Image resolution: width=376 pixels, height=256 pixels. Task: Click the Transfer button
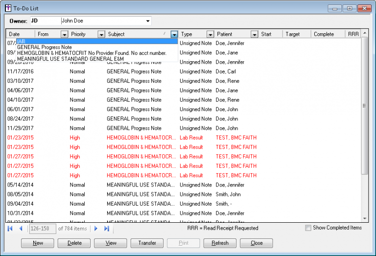[x=147, y=243]
